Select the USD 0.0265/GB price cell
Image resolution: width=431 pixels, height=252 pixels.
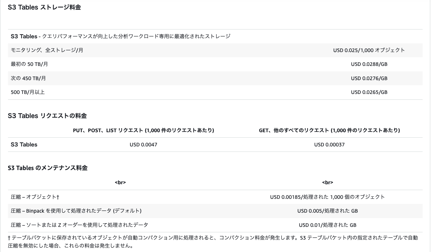(x=369, y=92)
